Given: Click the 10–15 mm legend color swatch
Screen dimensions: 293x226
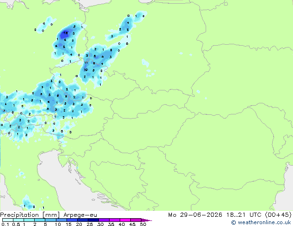Looking at the screenshot, I should pos(61,220).
